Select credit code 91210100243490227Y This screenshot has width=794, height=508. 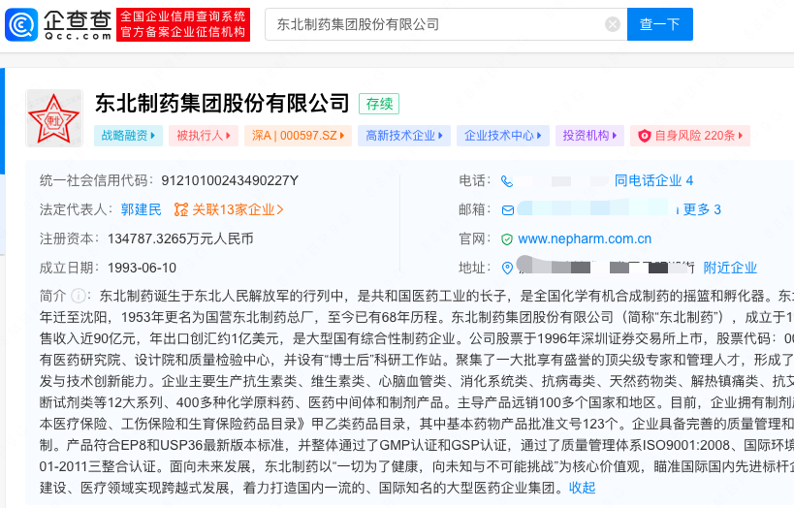230,181
